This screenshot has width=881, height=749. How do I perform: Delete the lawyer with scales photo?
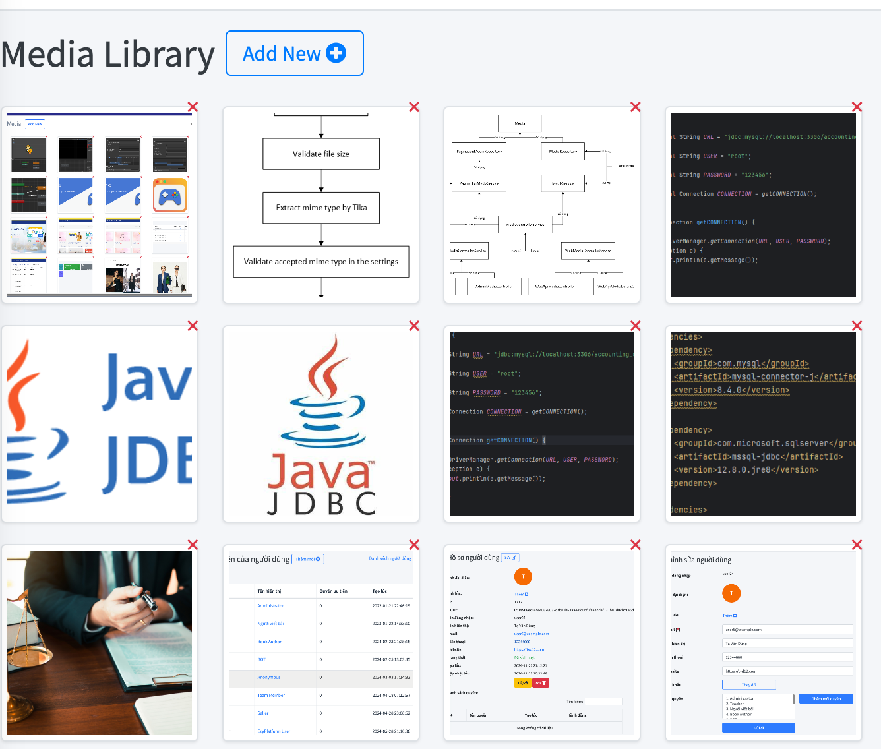tap(193, 545)
